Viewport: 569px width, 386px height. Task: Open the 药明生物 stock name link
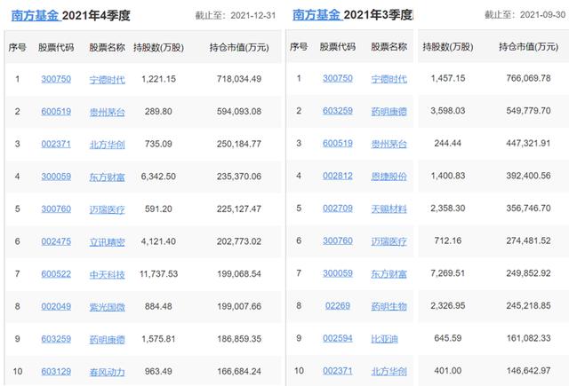(389, 306)
